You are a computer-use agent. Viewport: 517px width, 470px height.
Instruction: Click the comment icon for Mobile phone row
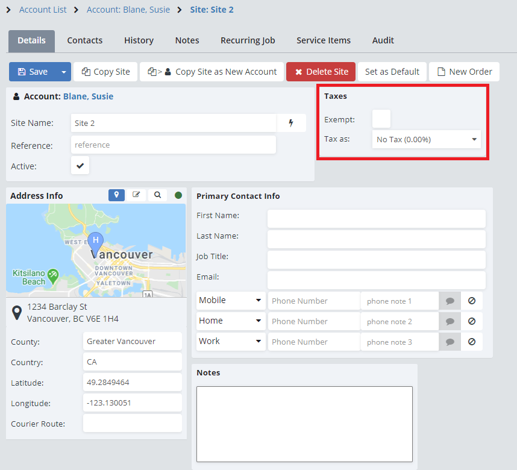click(450, 301)
